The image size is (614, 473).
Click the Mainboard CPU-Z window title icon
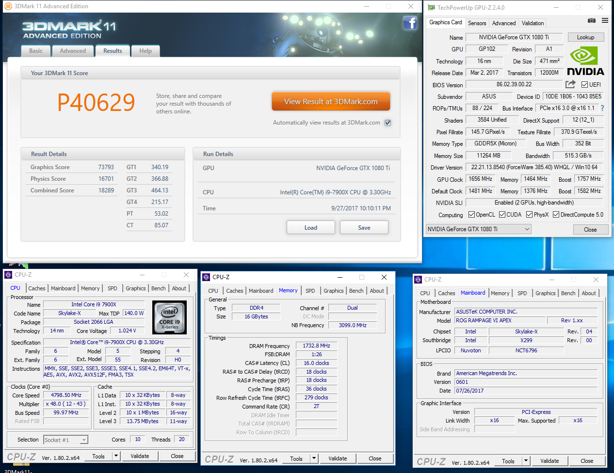pyautogui.click(x=418, y=280)
